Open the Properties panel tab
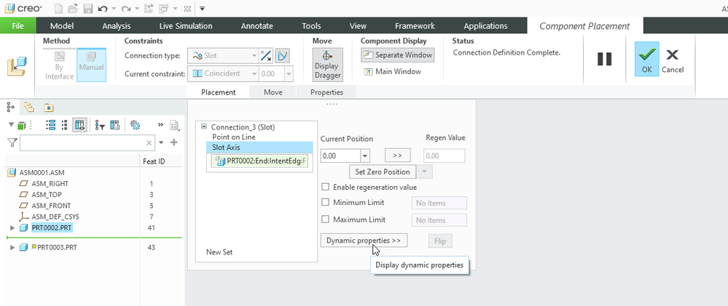This screenshot has height=306, width=728. click(x=327, y=92)
